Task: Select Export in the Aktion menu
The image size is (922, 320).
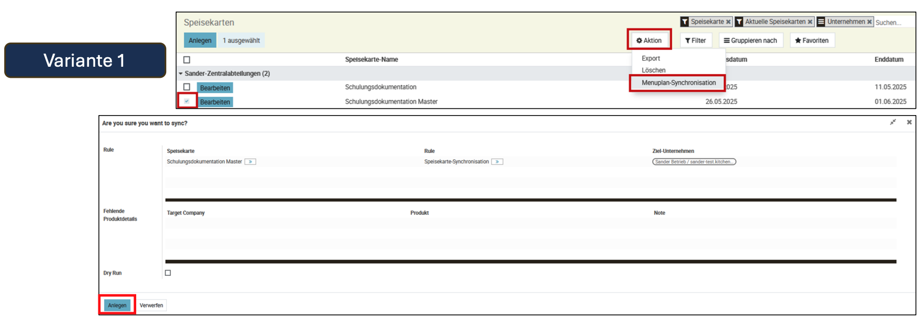Action: tap(651, 58)
